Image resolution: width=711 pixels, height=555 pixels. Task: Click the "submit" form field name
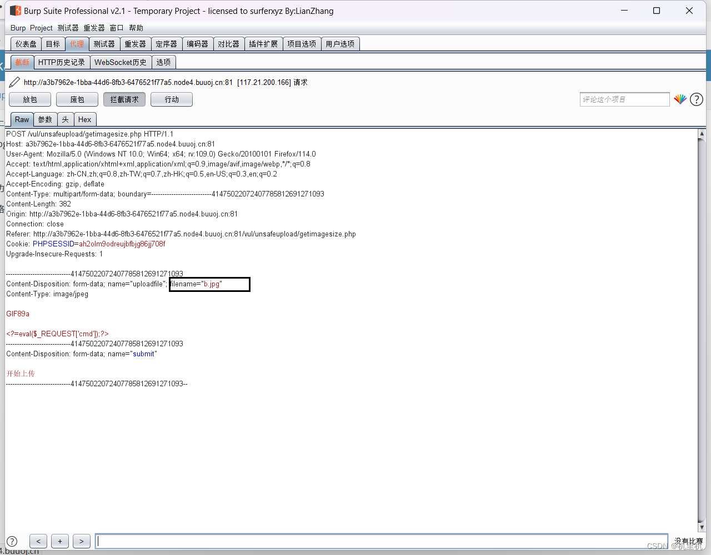(x=143, y=354)
